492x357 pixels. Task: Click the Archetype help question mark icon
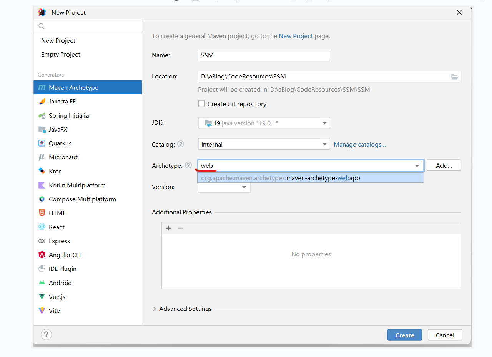point(188,165)
